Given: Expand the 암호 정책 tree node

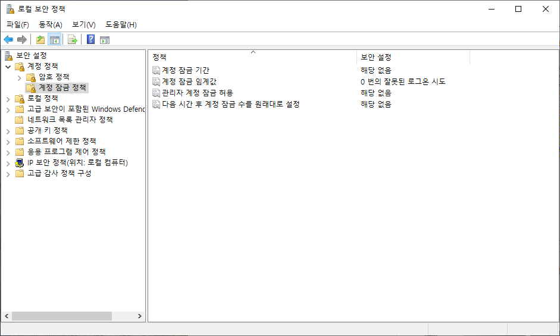Looking at the screenshot, I should click(x=19, y=77).
